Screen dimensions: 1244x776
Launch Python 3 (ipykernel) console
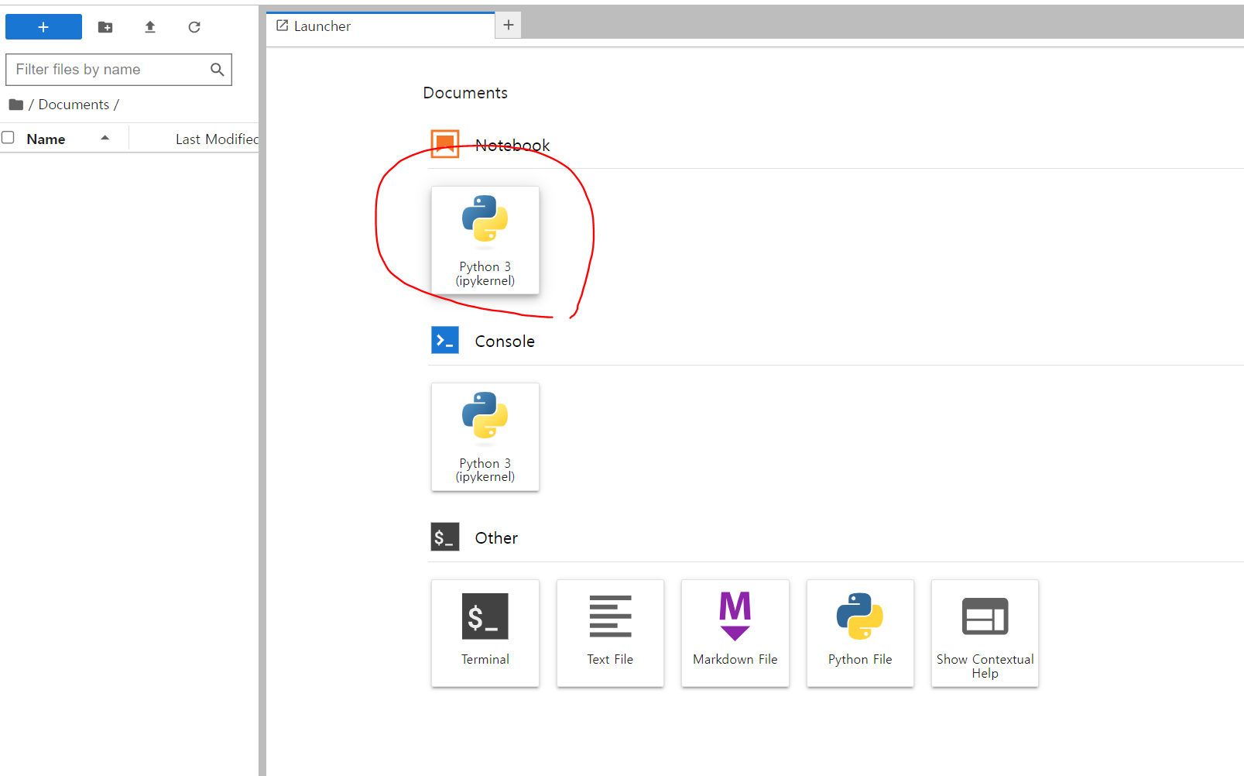(x=485, y=437)
